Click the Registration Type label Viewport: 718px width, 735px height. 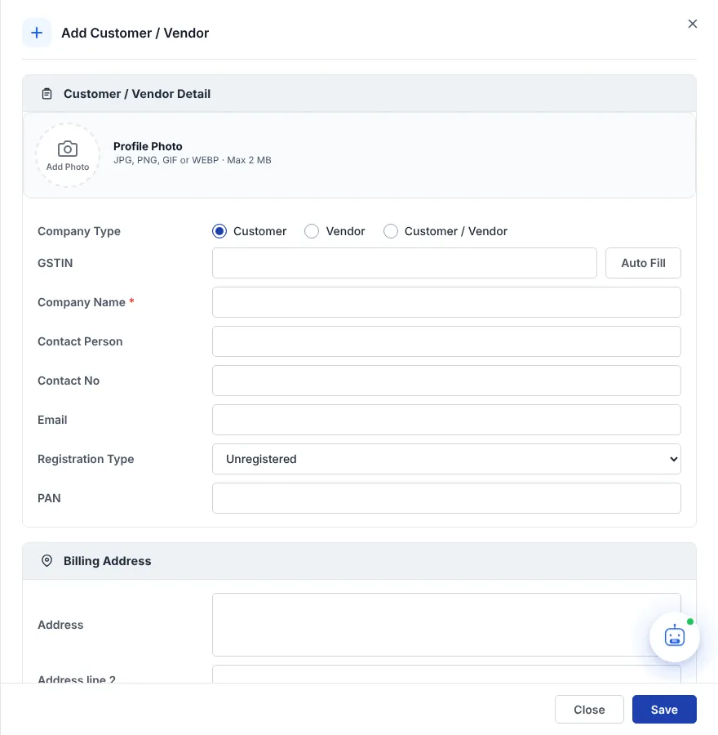tap(86, 459)
